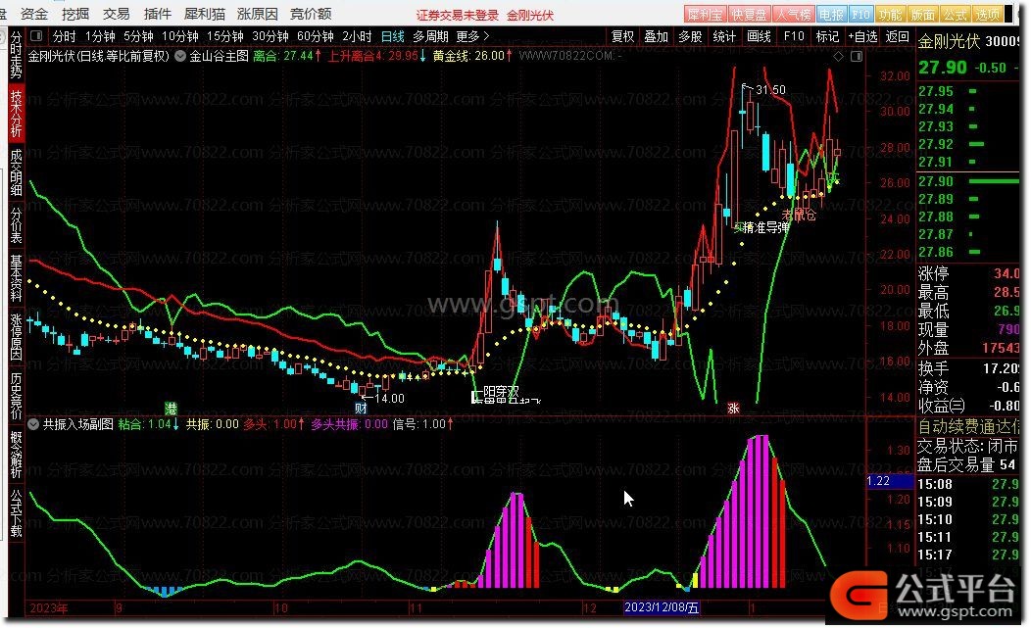Image resolution: width=1031 pixels, height=628 pixels.
Task: Open the 挖掘 menu
Action: pos(74,13)
